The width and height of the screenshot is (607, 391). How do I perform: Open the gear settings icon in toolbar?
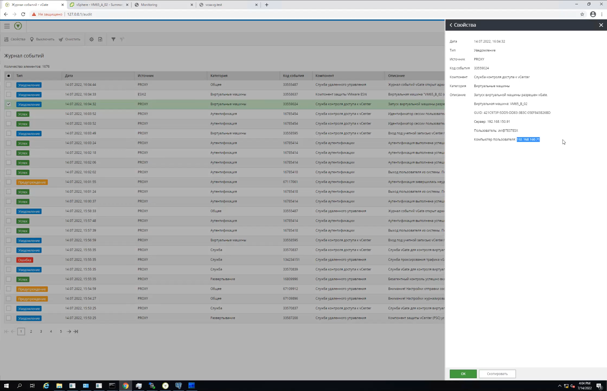click(92, 39)
